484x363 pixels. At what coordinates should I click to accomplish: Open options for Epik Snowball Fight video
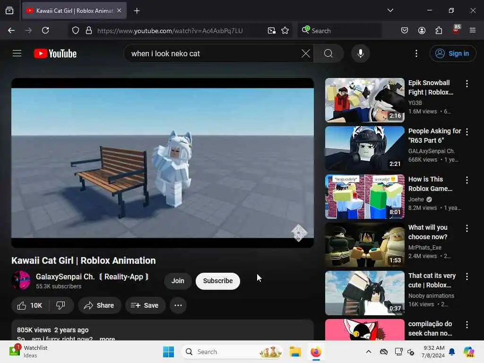467,84
